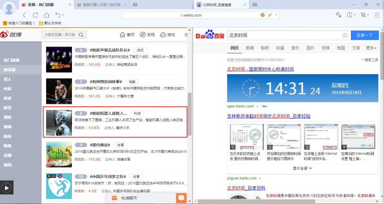Viewport: 384px width, 204px height.
Task: Click the browser refresh button
Action: coord(35,15)
